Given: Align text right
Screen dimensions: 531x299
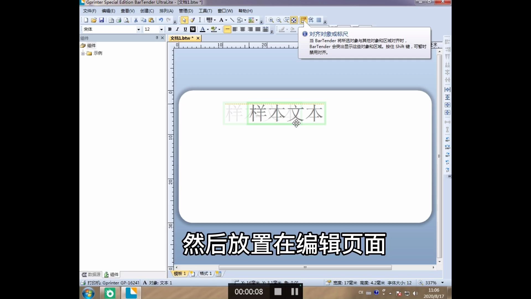Looking at the screenshot, I should coord(250,29).
